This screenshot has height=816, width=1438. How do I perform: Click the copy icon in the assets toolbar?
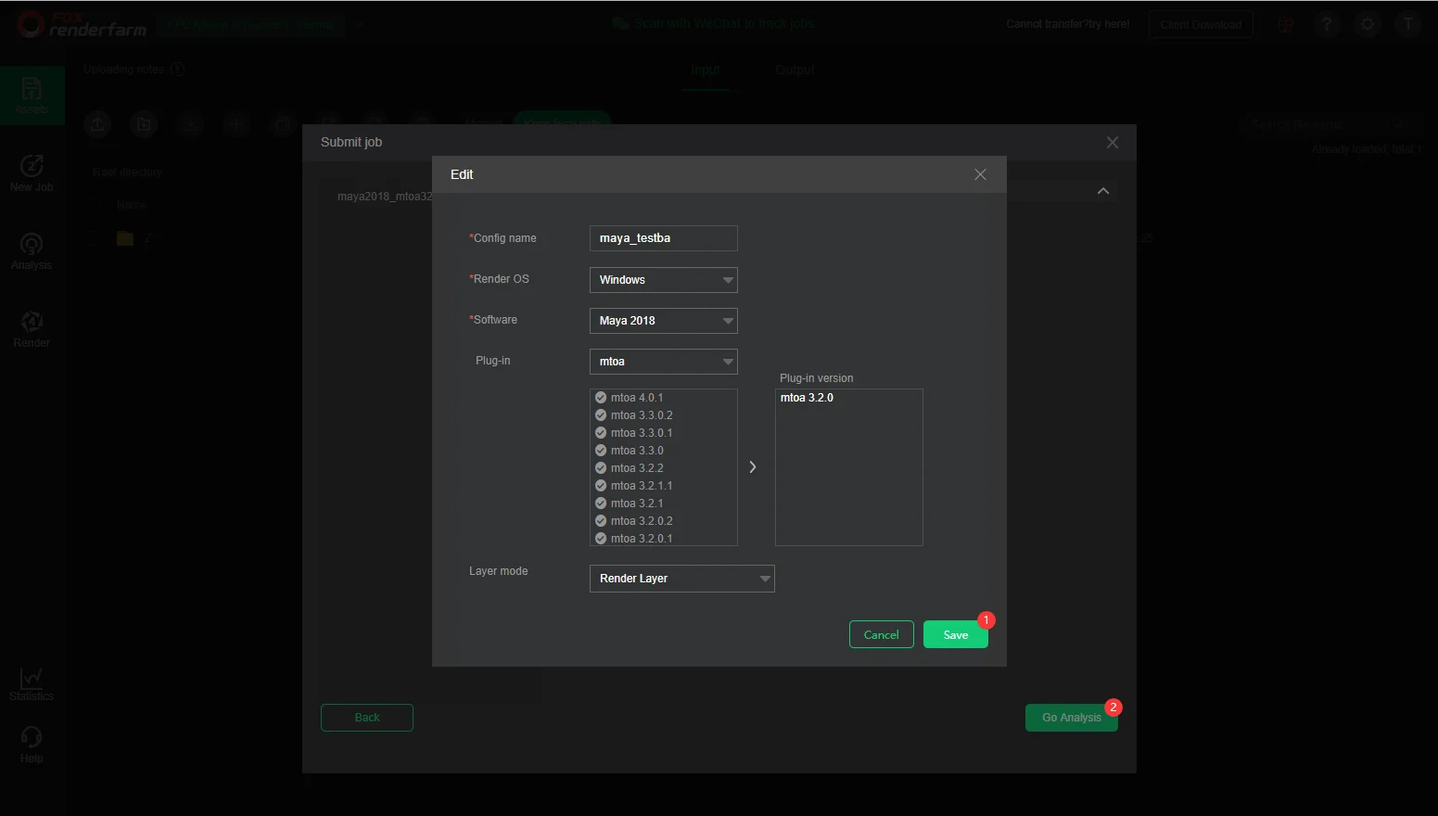[x=283, y=124]
